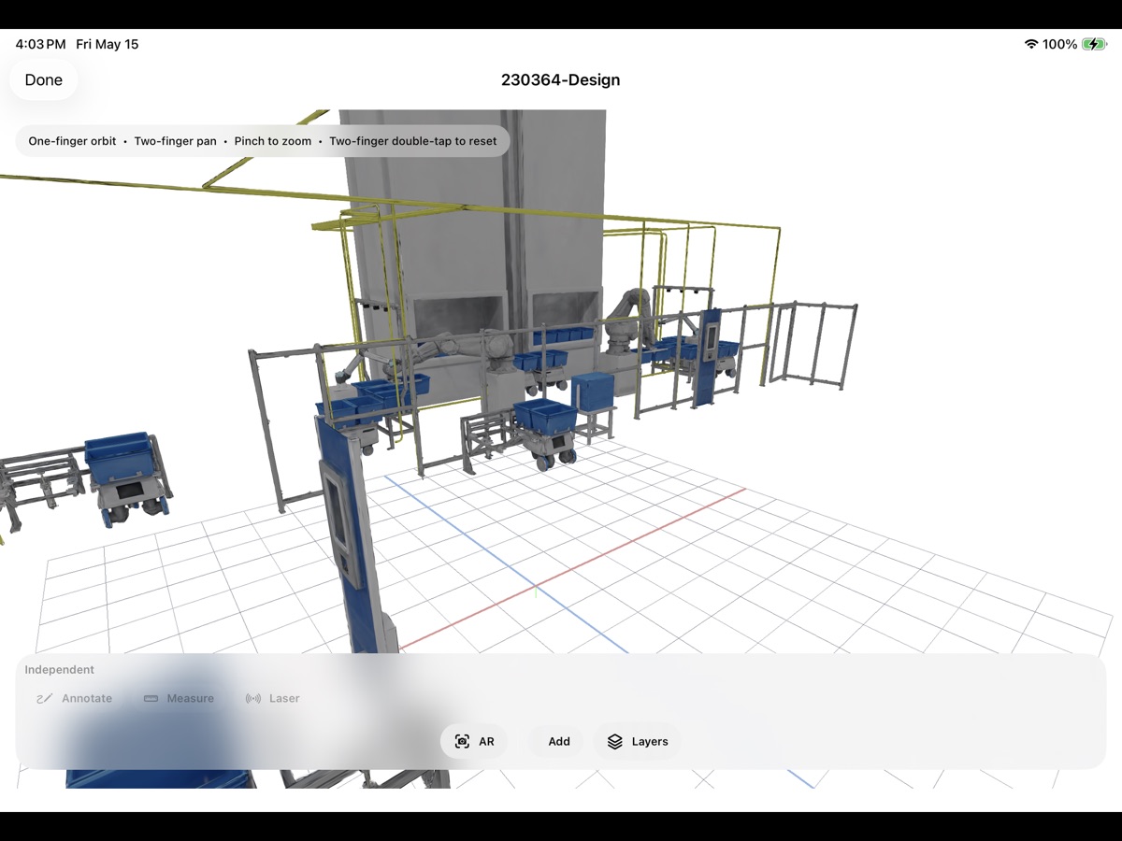This screenshot has width=1122, height=841.
Task: Click the 230364-Design title
Action: 560,80
